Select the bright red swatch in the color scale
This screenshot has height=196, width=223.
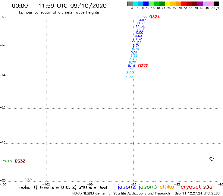click(184, 4)
